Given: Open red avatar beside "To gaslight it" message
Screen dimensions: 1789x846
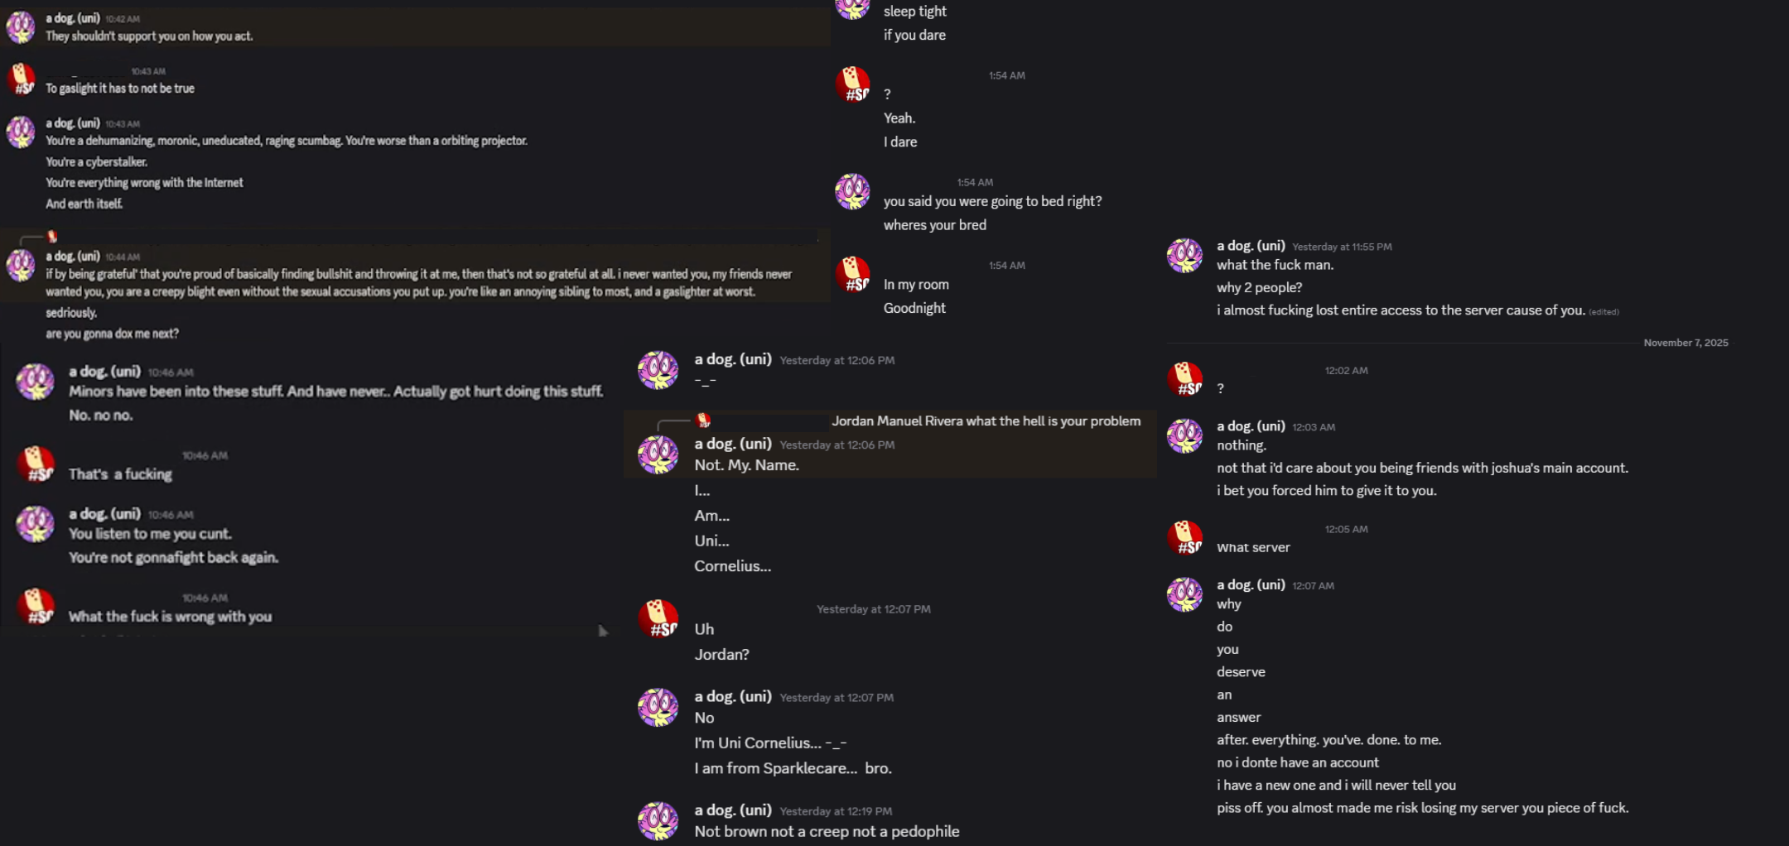Looking at the screenshot, I should 21,79.
